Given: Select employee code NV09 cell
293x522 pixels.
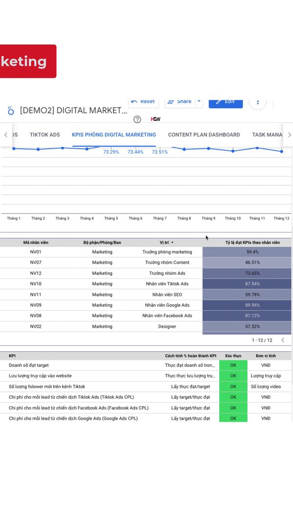Looking at the screenshot, I should coord(36,305).
